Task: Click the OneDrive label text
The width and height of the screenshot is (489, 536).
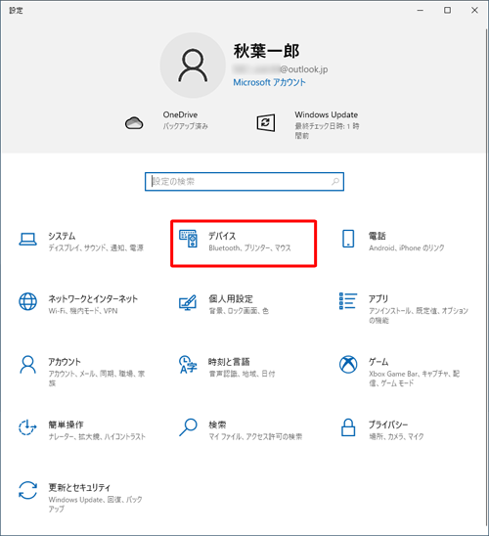Action: (x=180, y=114)
